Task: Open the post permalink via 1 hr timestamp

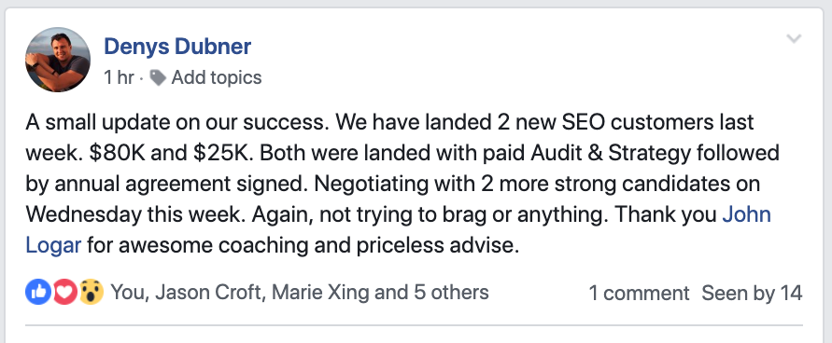Action: [x=119, y=77]
